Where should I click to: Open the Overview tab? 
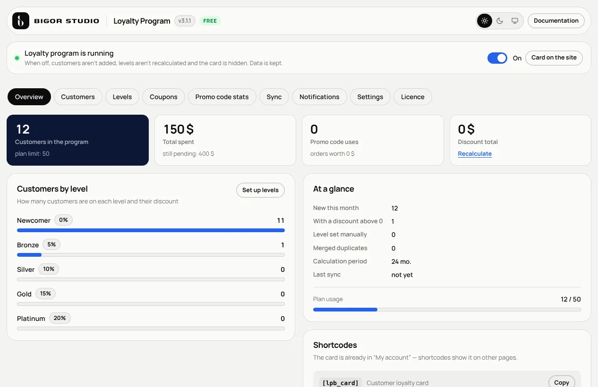point(29,97)
